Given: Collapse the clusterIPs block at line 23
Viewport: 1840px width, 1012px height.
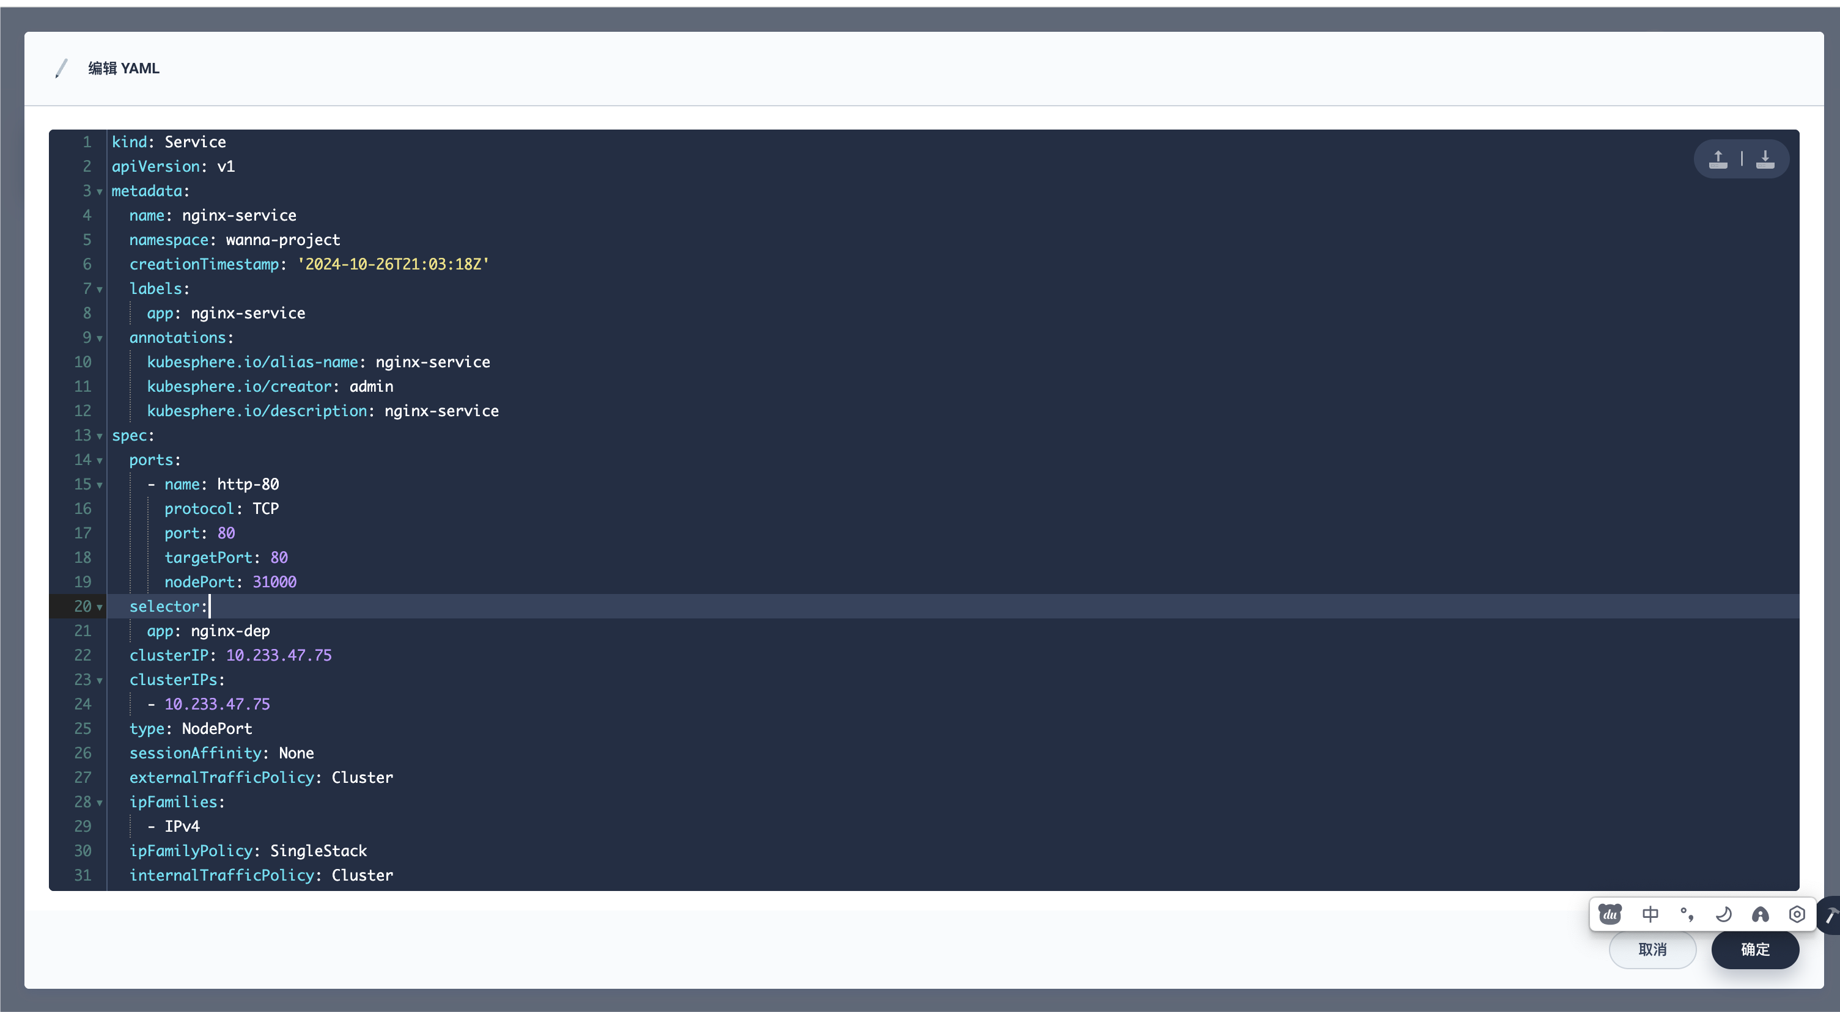Looking at the screenshot, I should point(100,681).
